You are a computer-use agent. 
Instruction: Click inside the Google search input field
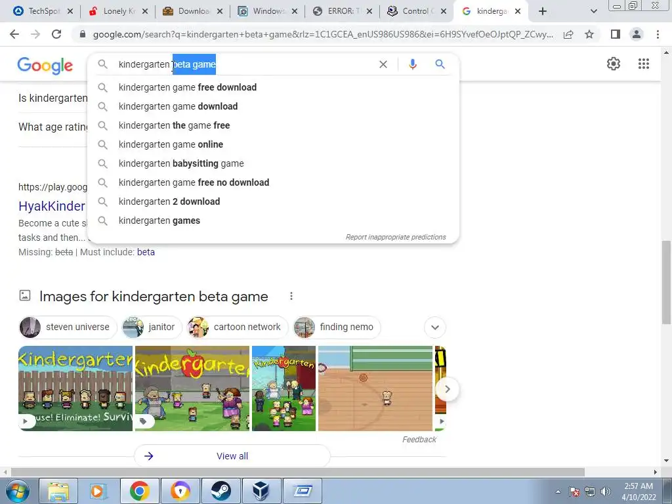click(x=244, y=64)
